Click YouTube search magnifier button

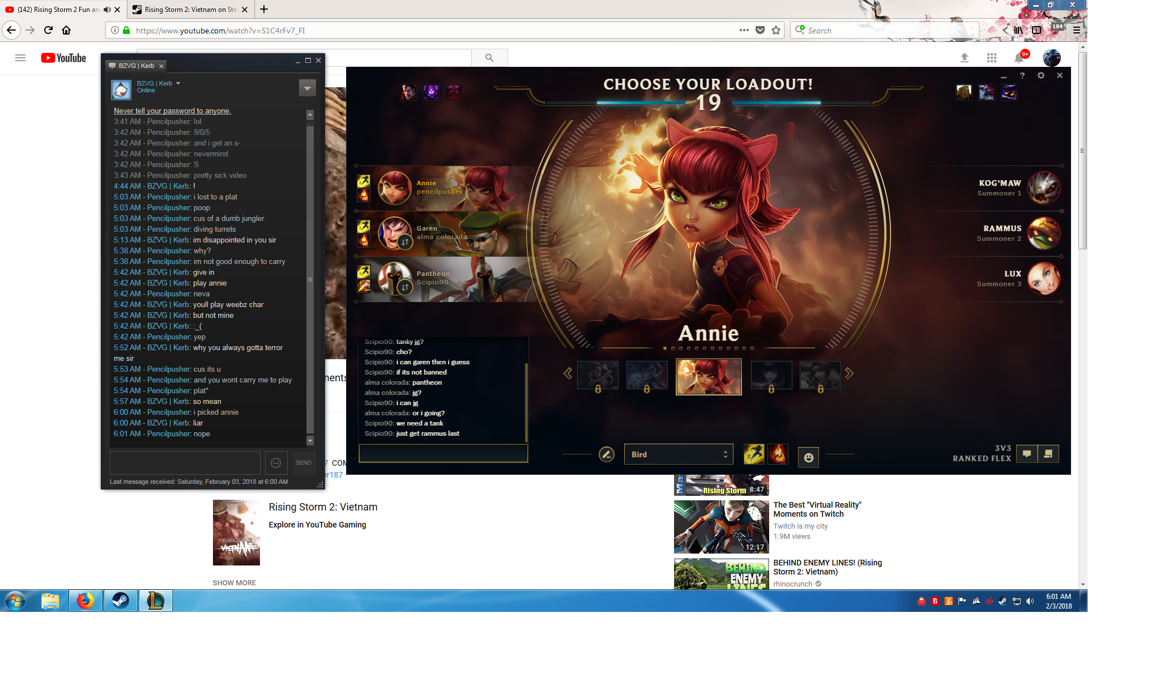[489, 58]
